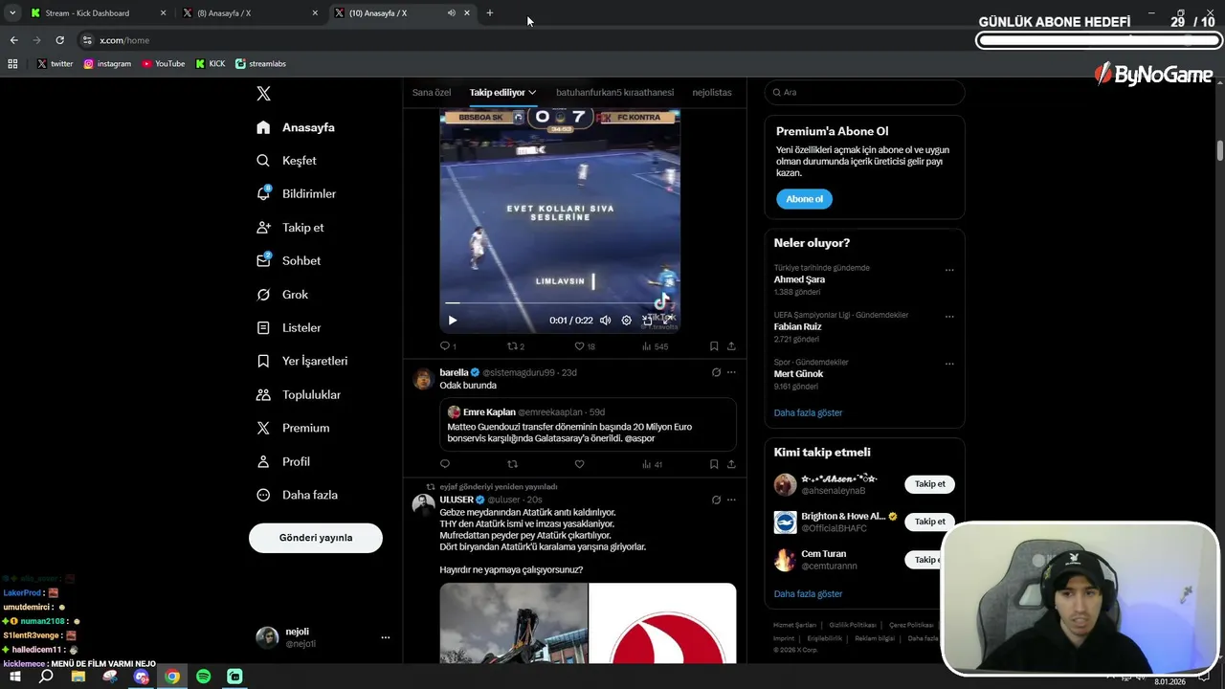Image resolution: width=1225 pixels, height=689 pixels.
Task: Open more options on ULUSER's post
Action: pos(731,500)
